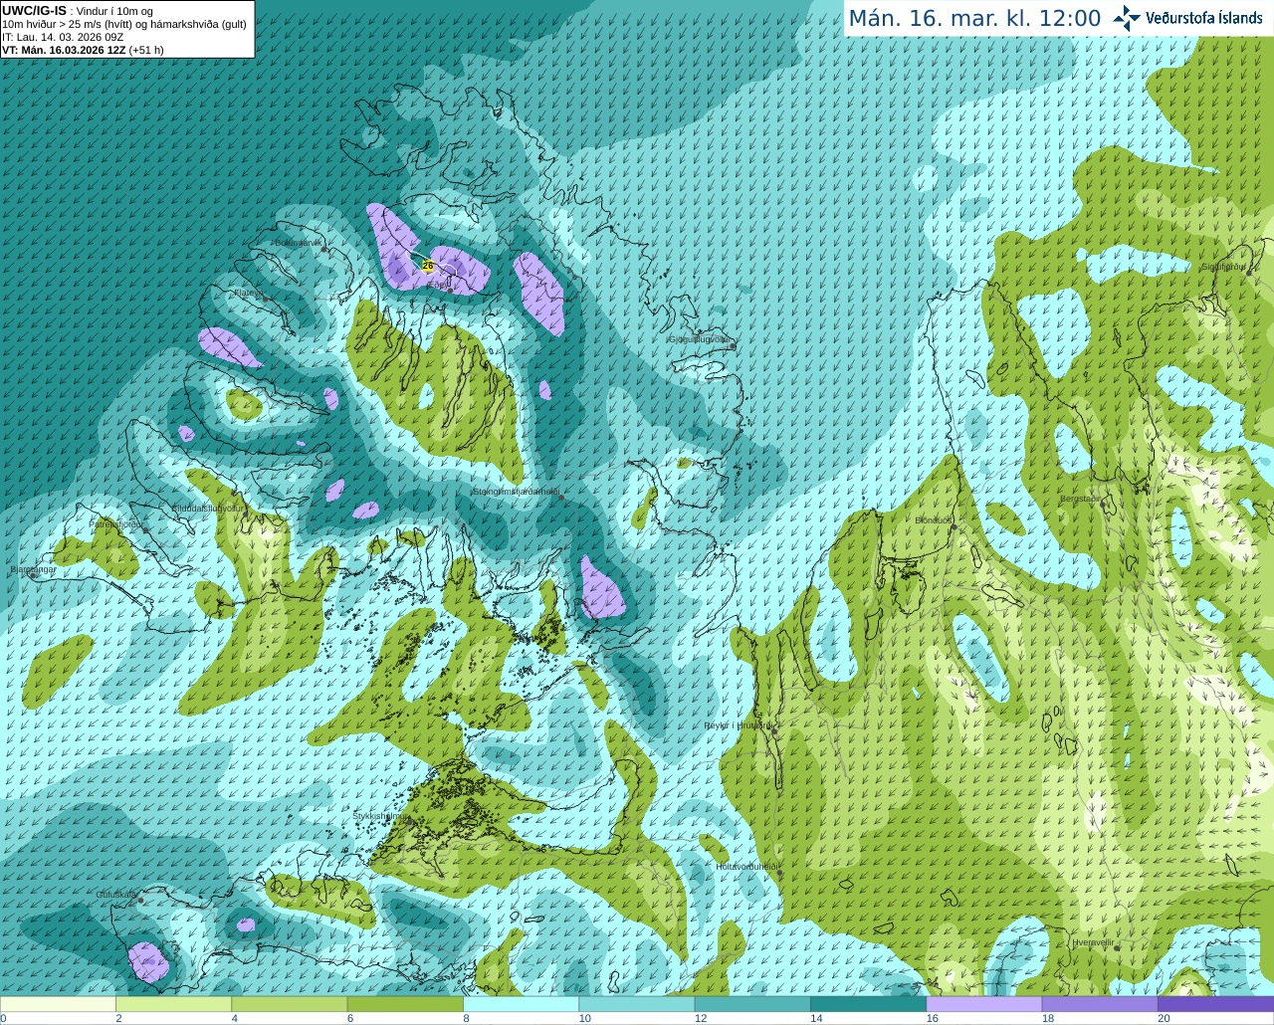
Task: Click the yellow gust marker 26
Action: point(428,266)
